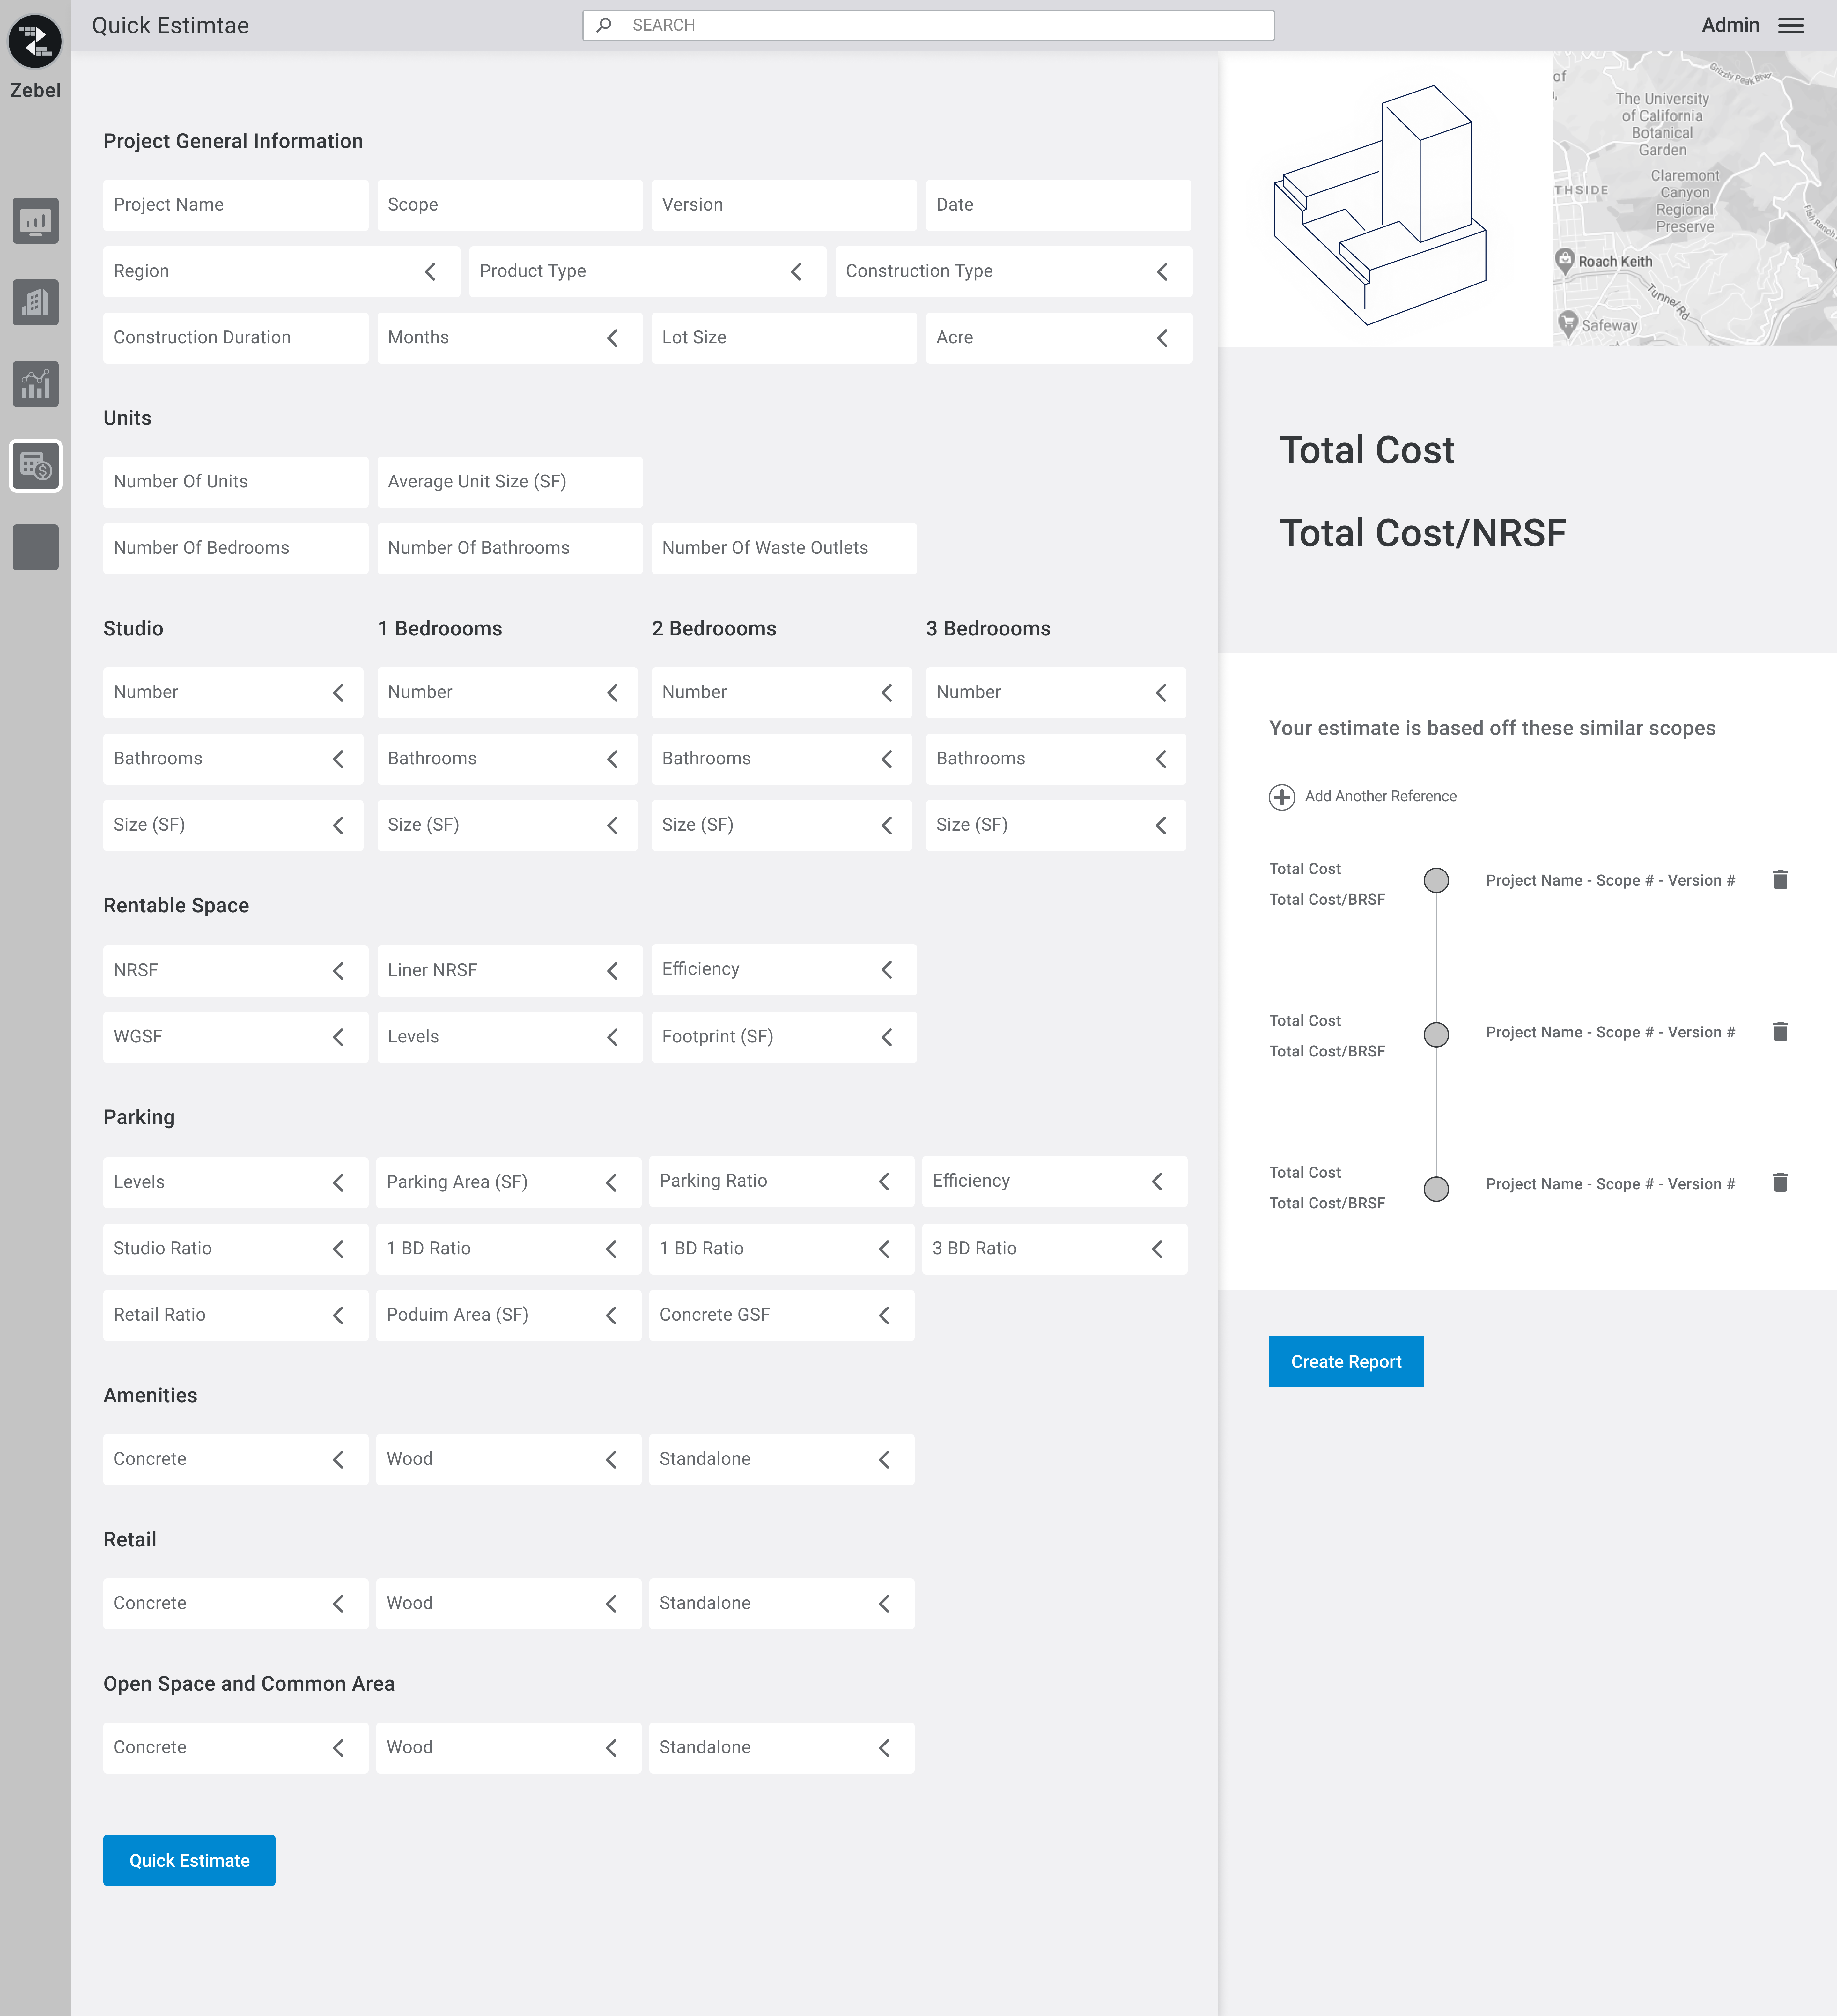
Task: Open Parking Area (SF) dropdown
Action: [x=509, y=1183]
